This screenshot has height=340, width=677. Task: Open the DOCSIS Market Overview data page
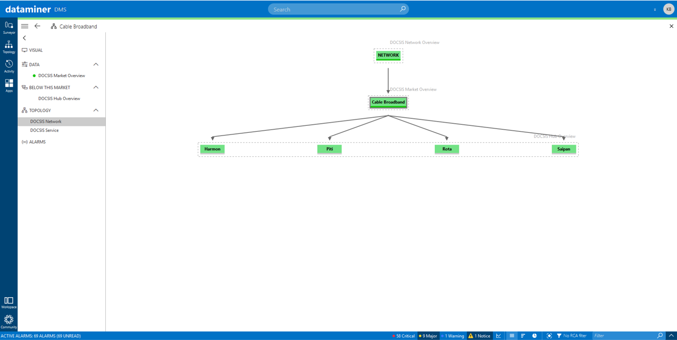[x=61, y=75]
